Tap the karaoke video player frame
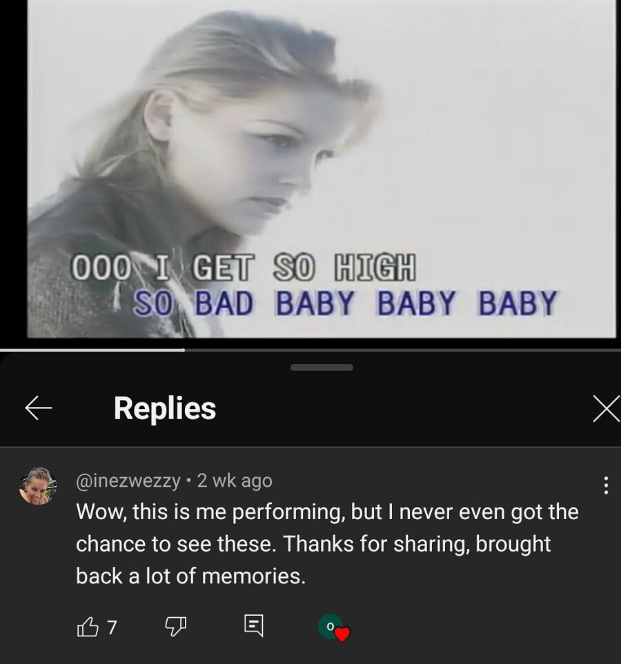Viewport: 621px width, 664px height. [x=322, y=169]
